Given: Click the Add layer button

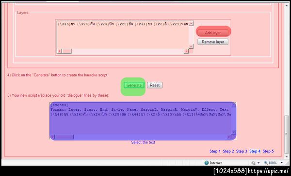Looking at the screenshot, I should 213,33.
